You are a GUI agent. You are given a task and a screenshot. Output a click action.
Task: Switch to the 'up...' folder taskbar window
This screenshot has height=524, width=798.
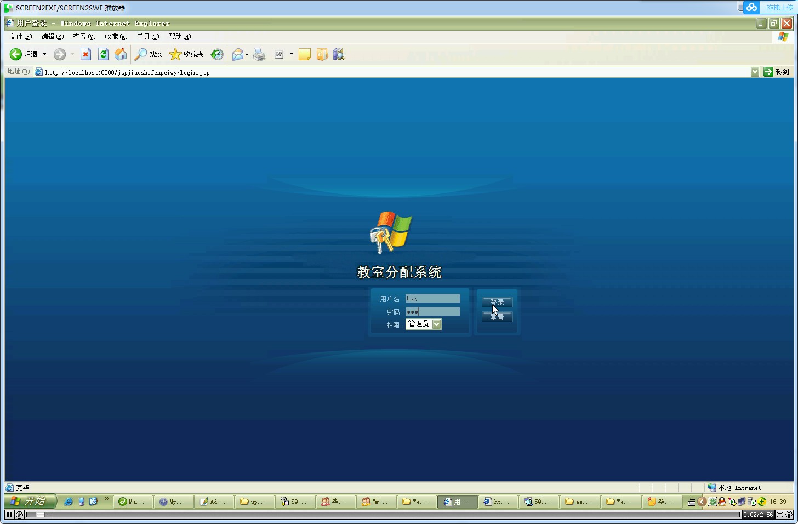pos(255,502)
